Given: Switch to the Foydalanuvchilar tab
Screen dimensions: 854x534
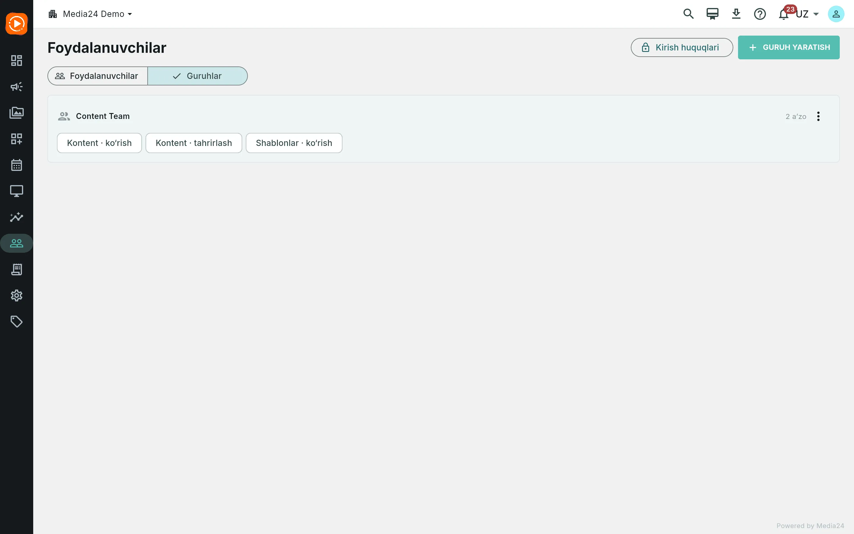Looking at the screenshot, I should (x=98, y=76).
